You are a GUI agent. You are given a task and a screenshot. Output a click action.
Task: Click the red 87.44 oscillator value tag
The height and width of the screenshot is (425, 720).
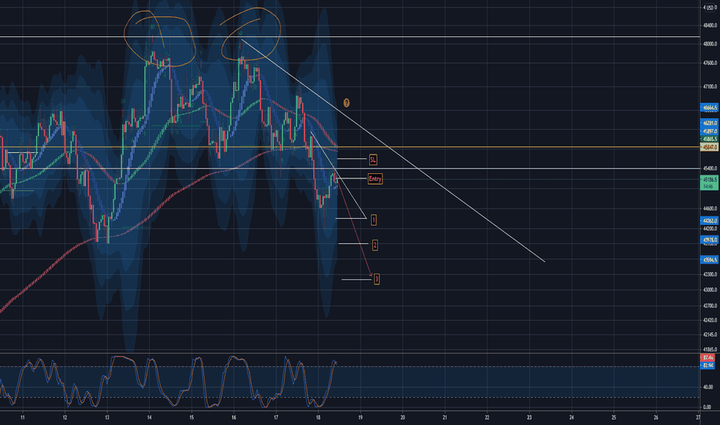click(708, 358)
